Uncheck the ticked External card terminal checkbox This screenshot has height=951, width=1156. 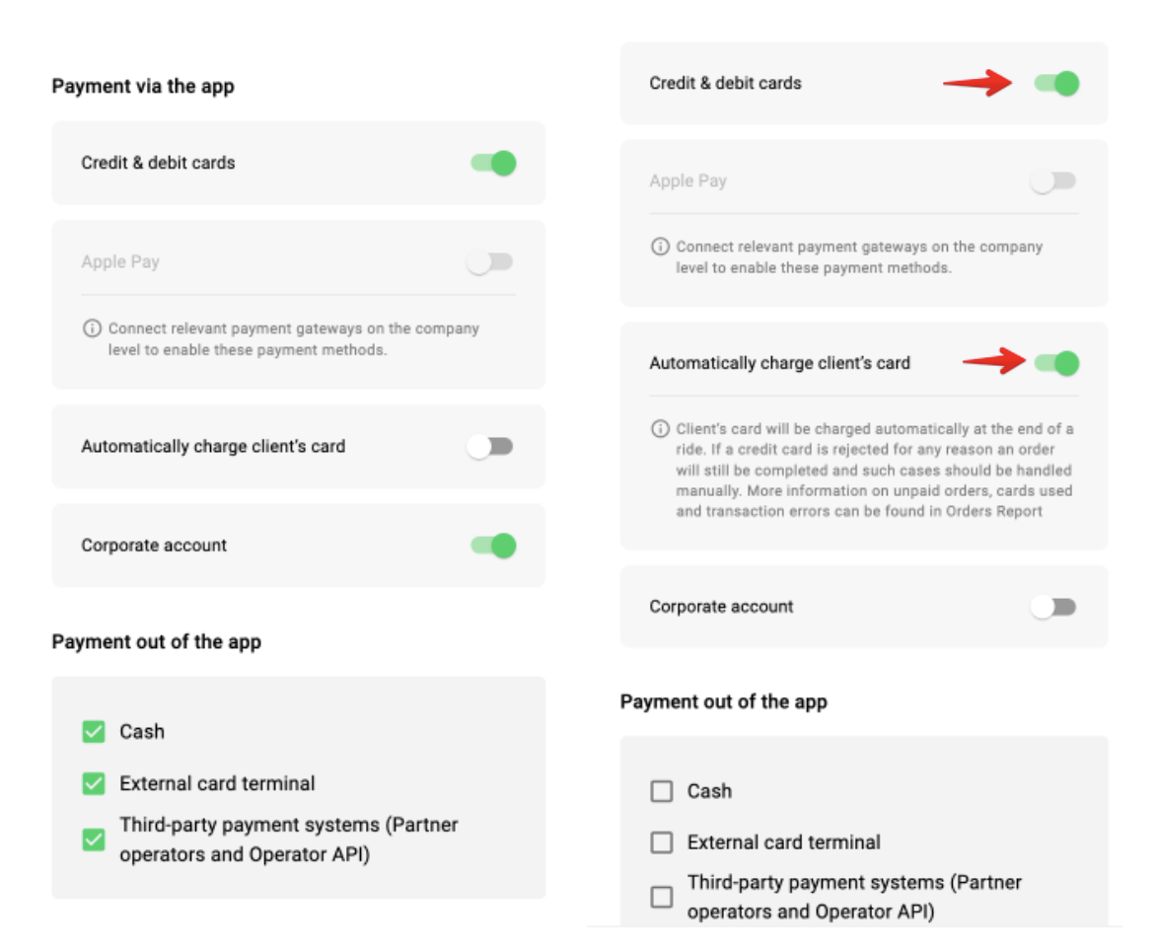pyautogui.click(x=94, y=784)
